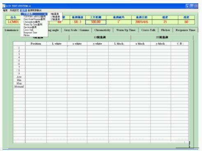This screenshot has width=202, height=151.
Task: Open the 25-point measurement sub-tab
Action: pos(162,37)
